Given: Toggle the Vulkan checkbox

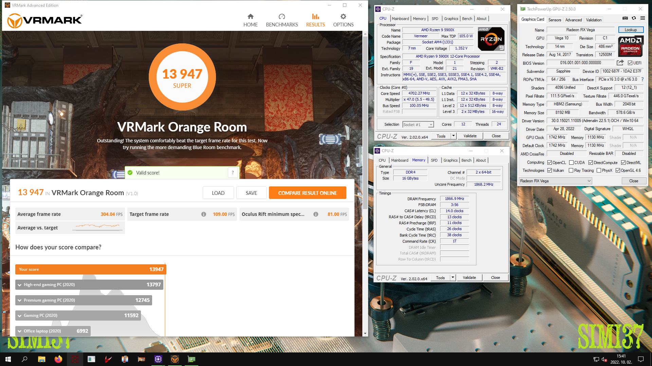Looking at the screenshot, I should [549, 170].
